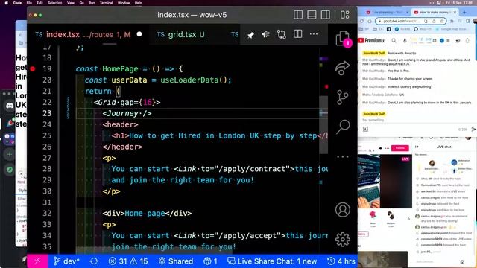Toggle the breakpoint on line 19
This screenshot has width=477, height=268.
33,69
